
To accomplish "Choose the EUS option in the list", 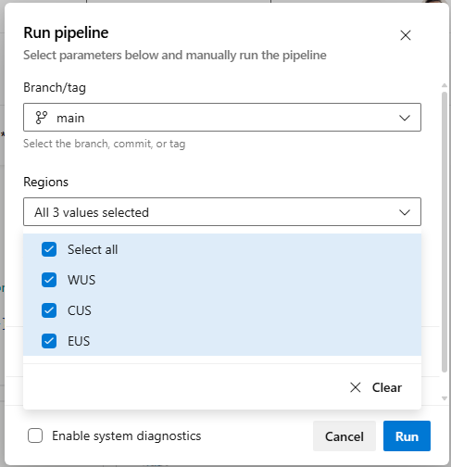I will click(222, 341).
